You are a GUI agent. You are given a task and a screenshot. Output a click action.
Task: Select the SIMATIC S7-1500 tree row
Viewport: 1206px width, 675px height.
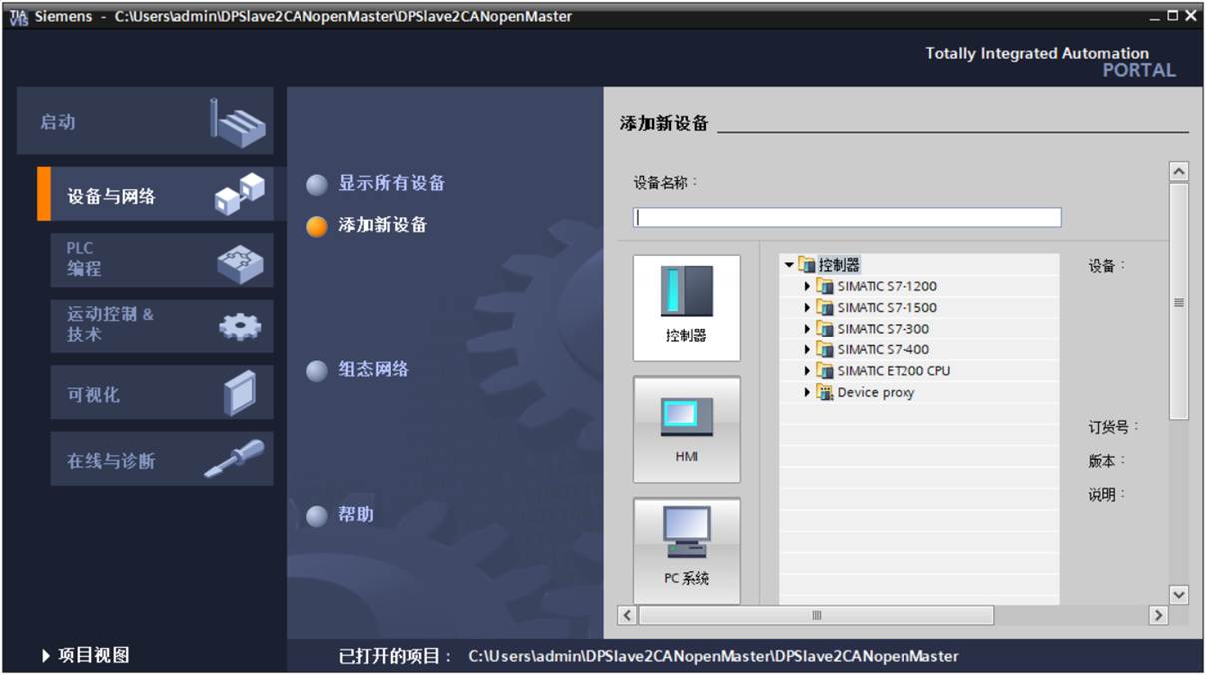pos(918,307)
